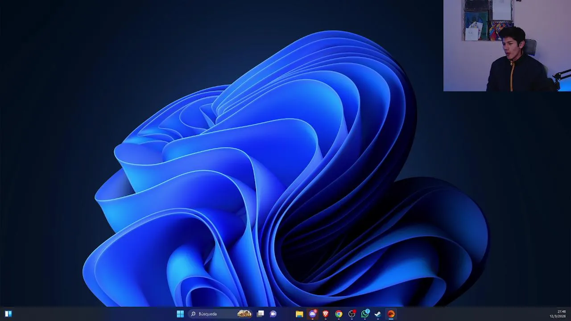
Task: Open Discord from the taskbar
Action: 313,314
